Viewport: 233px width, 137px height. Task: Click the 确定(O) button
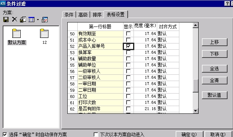(x=189, y=134)
